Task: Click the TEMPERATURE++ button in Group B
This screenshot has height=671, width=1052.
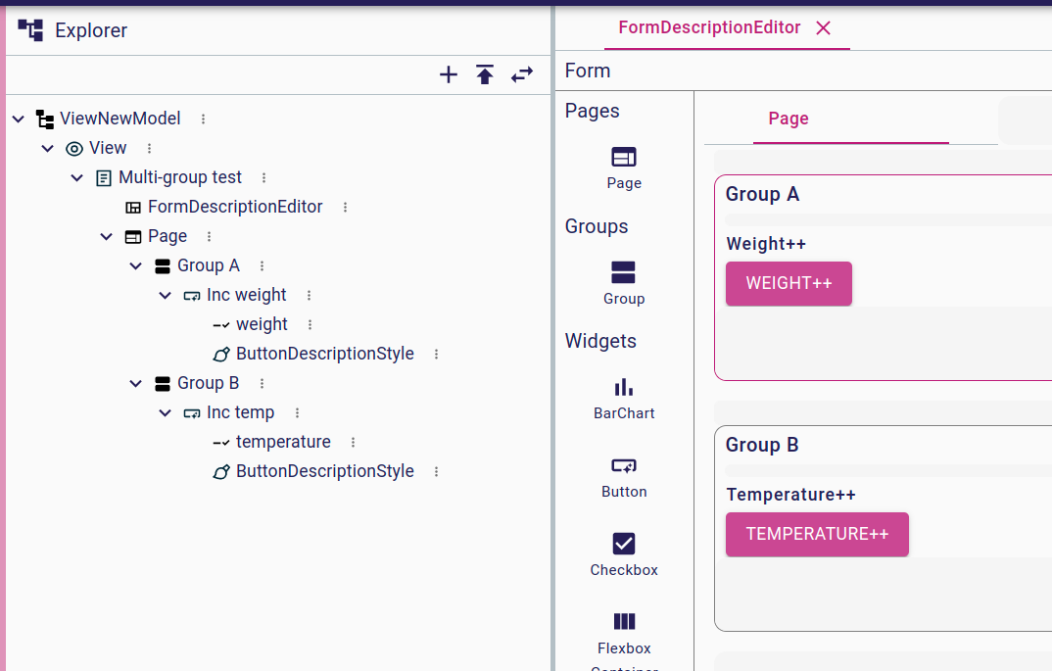Action: point(817,534)
